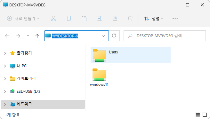Open the 정렬 sort dropdown
Viewport: 210px width, 119px height.
(x=154, y=19)
